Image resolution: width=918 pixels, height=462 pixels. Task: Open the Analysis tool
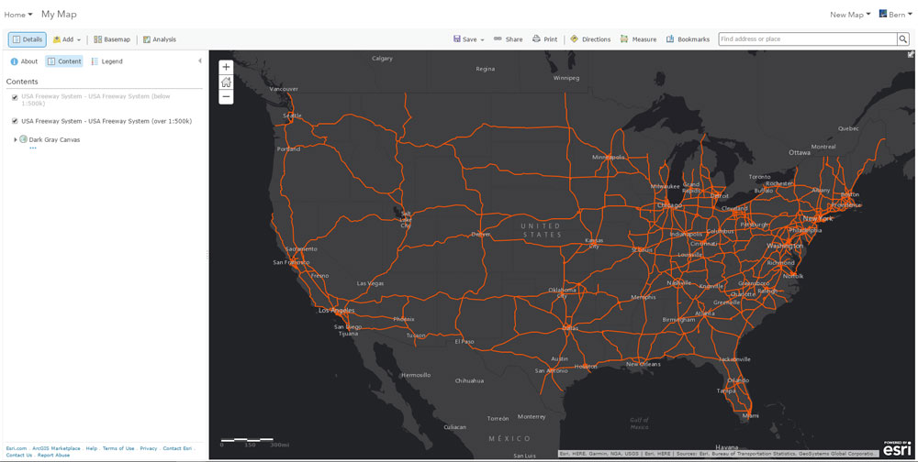[x=159, y=39]
